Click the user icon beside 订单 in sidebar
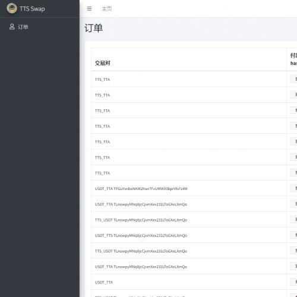The image size is (297, 297). point(12,27)
